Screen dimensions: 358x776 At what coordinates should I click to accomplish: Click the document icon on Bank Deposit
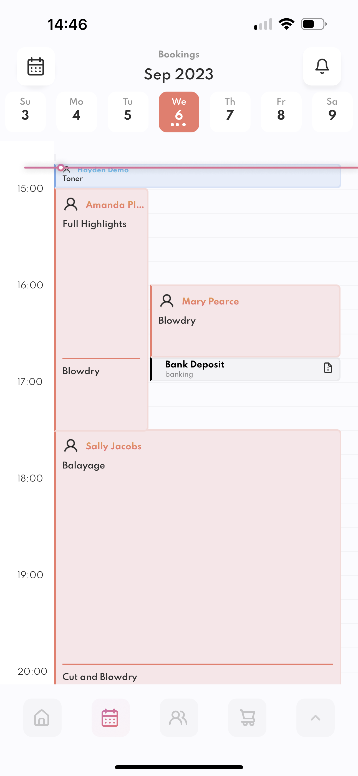(x=327, y=368)
